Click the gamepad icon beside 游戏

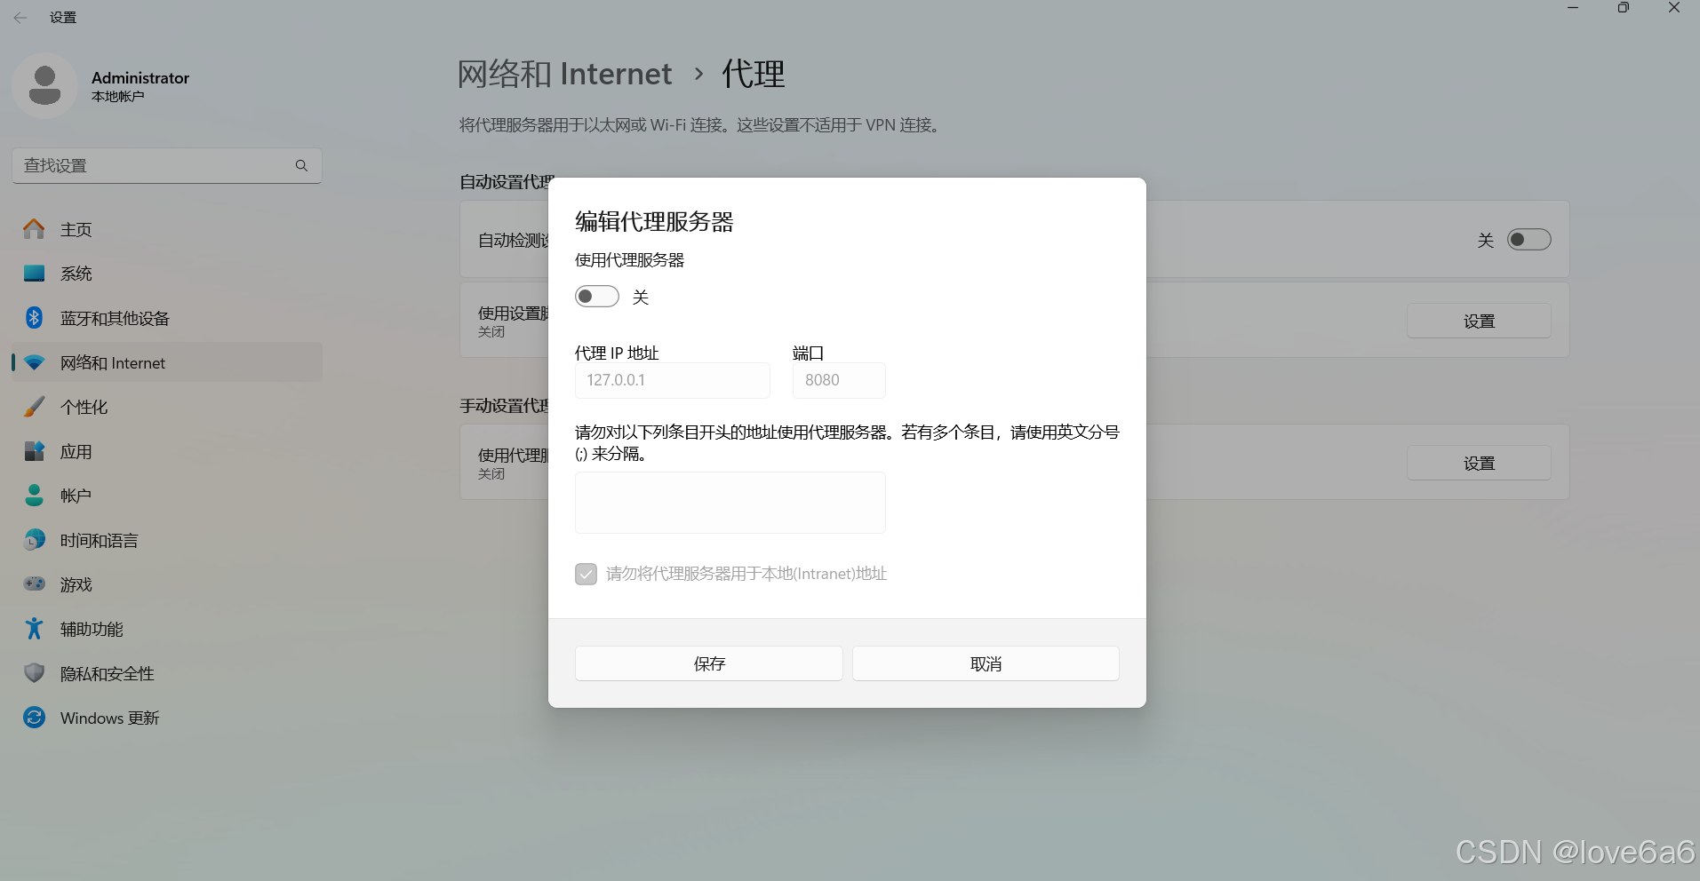[34, 584]
